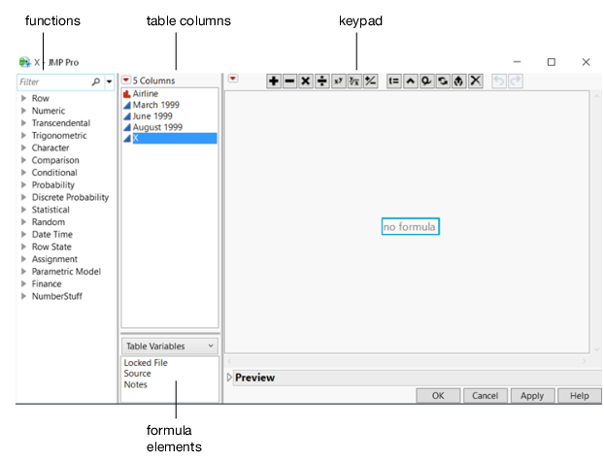The image size is (604, 461).
Task: Click the redo arrow in the formula toolbar
Action: click(x=515, y=82)
